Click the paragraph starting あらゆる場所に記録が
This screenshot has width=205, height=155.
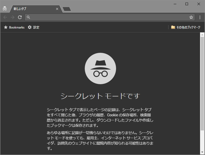[100, 140]
